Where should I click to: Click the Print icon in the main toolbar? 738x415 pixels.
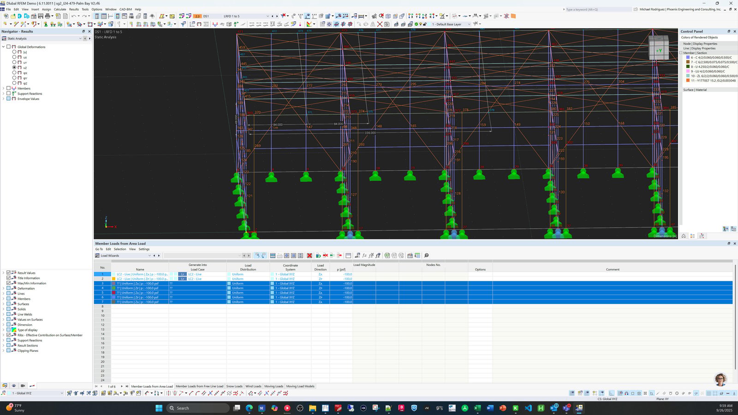48,16
